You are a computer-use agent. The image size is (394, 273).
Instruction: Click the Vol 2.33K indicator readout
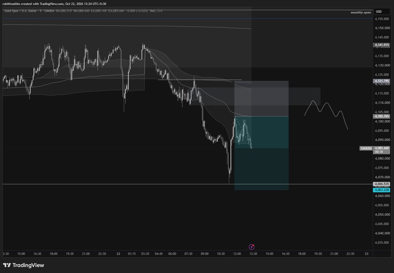[x=156, y=11]
